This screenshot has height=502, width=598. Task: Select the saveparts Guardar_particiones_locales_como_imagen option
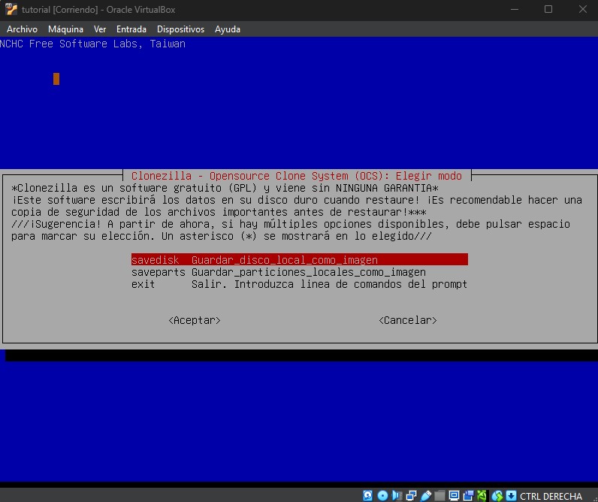coord(300,272)
